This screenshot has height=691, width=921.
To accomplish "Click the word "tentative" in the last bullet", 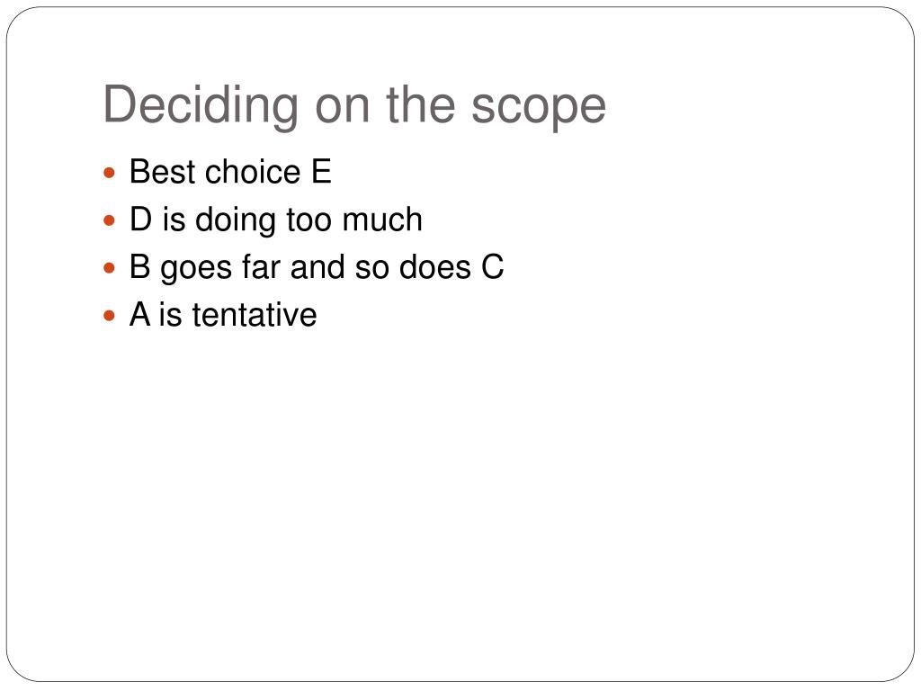I will click(255, 315).
